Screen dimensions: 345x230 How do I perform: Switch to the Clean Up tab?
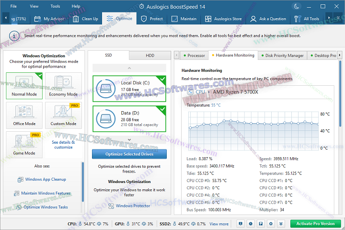[x=85, y=19]
